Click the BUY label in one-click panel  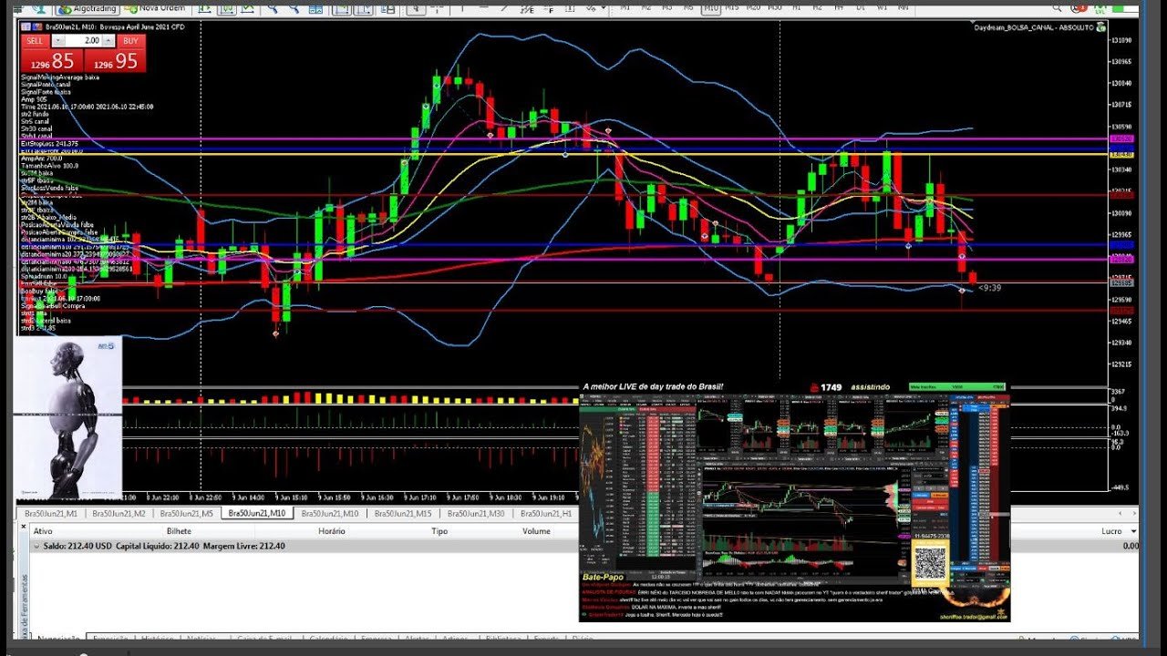[130, 41]
